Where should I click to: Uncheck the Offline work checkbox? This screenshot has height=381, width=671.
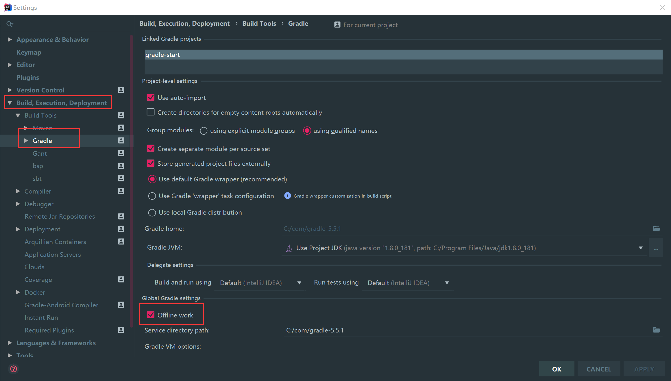pyautogui.click(x=151, y=315)
